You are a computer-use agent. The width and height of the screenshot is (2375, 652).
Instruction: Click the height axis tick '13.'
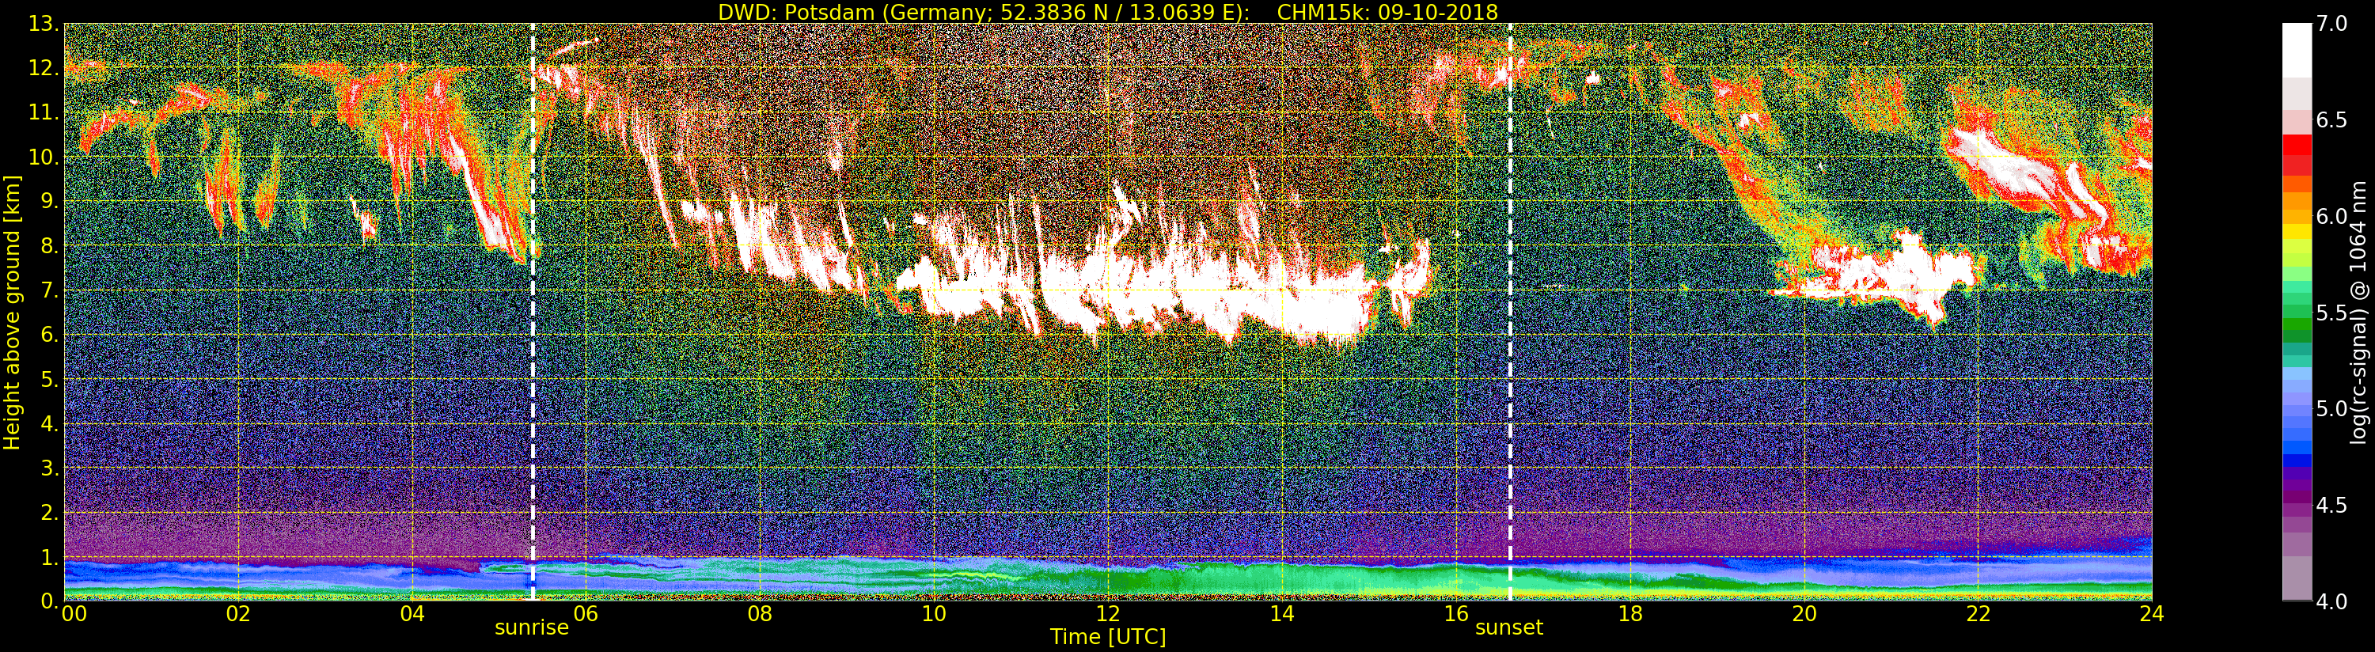pos(44,24)
